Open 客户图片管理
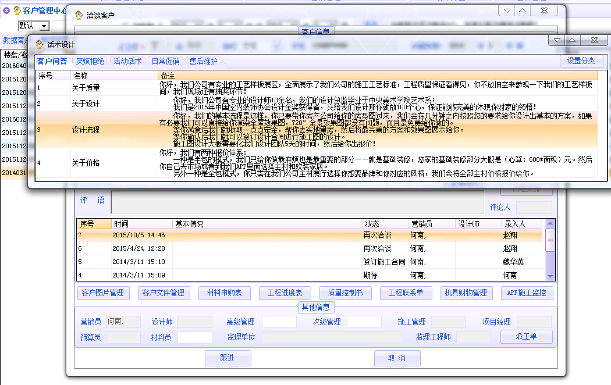This screenshot has height=385, width=611. tap(104, 293)
